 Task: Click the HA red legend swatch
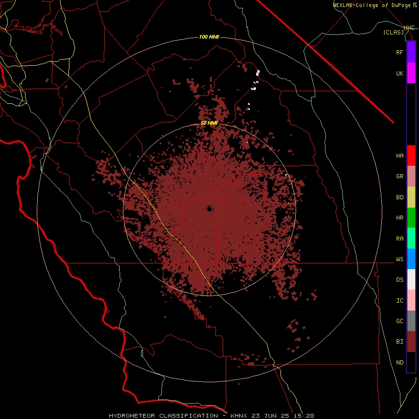click(411, 155)
